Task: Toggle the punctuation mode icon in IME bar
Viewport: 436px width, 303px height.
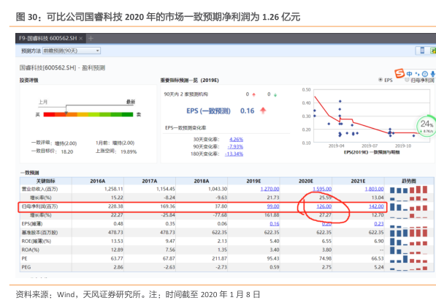Action: (x=417, y=74)
